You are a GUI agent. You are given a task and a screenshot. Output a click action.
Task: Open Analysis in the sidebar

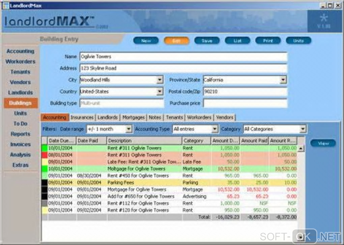pyautogui.click(x=20, y=154)
